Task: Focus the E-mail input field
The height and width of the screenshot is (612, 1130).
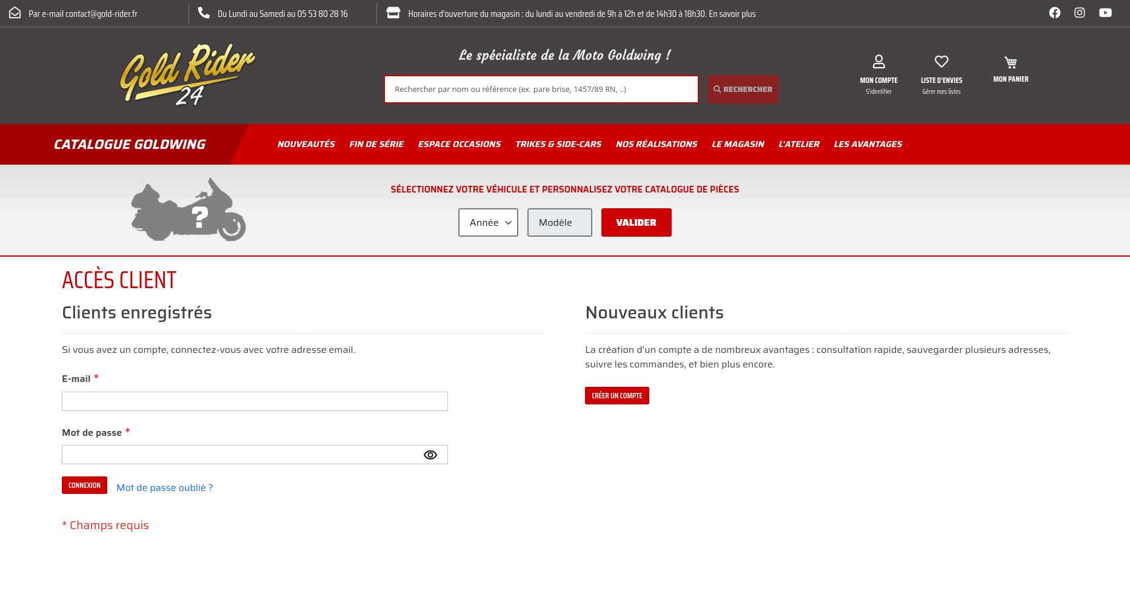Action: [255, 401]
